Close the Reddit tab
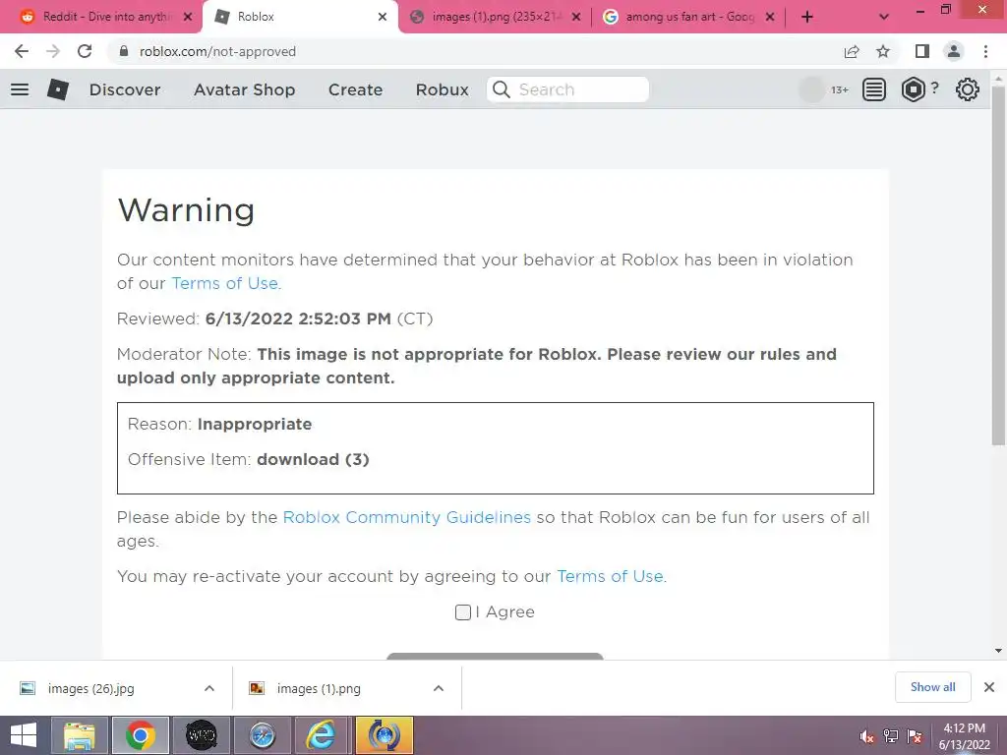This screenshot has width=1007, height=755. tap(188, 17)
